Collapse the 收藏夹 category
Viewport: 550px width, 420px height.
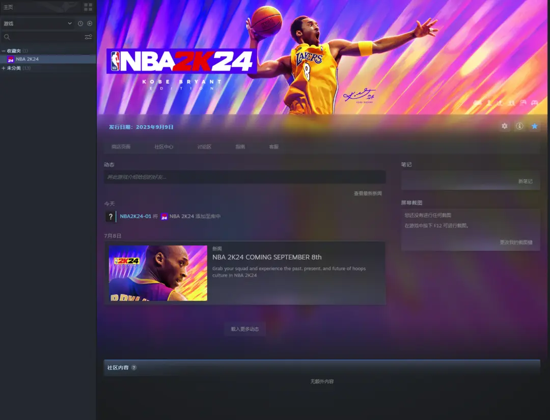coord(4,51)
